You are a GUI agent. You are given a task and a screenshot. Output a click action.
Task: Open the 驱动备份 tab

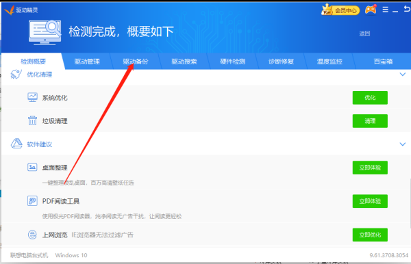coord(136,62)
